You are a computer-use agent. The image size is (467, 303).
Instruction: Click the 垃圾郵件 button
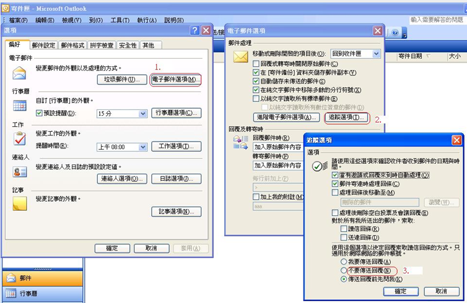tap(122, 79)
